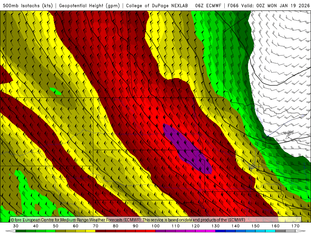Click the "Geopotential Height (gpm)" header text
311x233 pixels.
(89, 5)
